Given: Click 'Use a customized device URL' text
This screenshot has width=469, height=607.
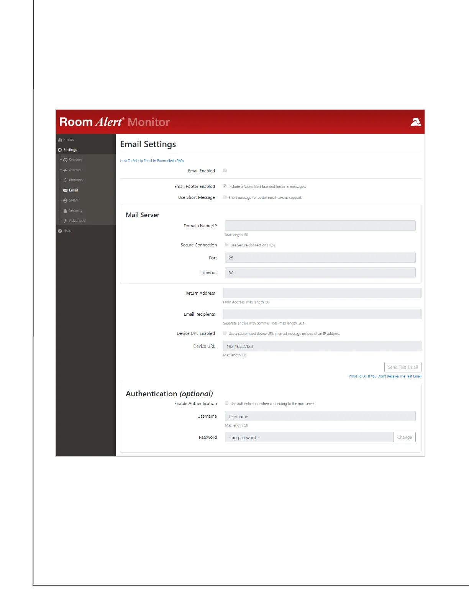Looking at the screenshot, I should [284, 334].
